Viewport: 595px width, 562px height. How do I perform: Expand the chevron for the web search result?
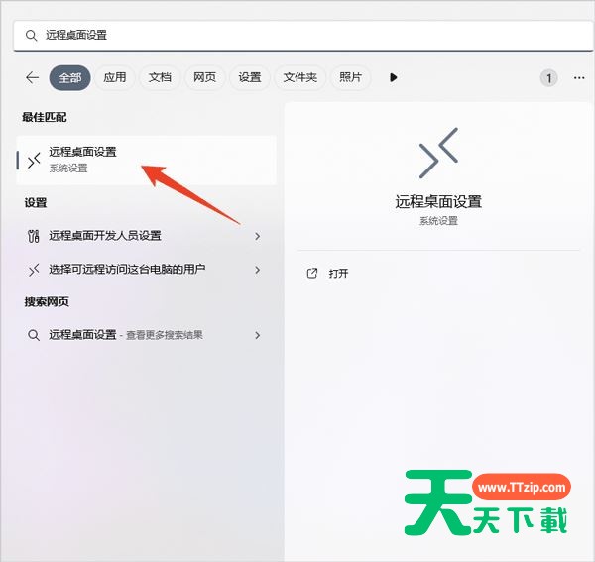(x=257, y=335)
